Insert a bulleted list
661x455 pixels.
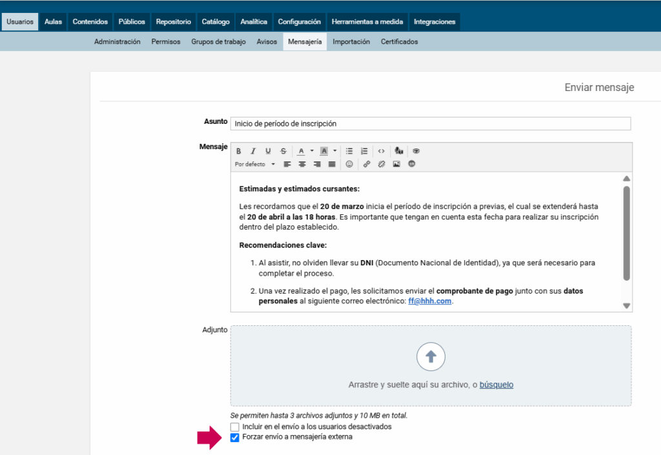pos(349,151)
